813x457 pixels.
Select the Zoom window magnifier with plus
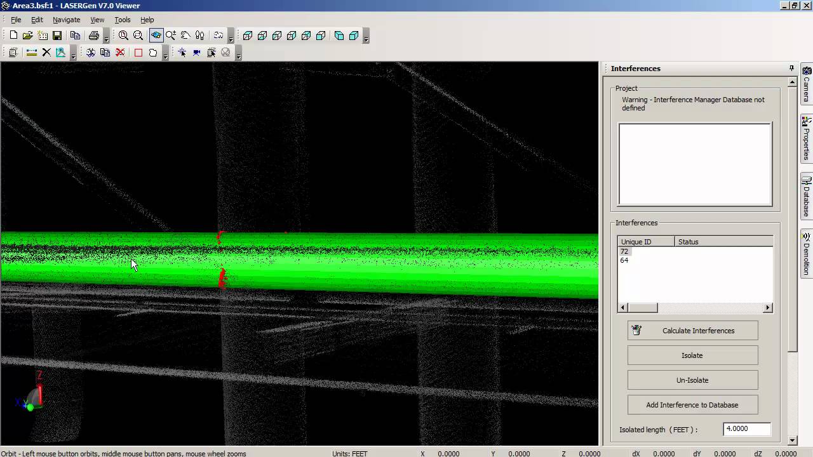tap(171, 36)
